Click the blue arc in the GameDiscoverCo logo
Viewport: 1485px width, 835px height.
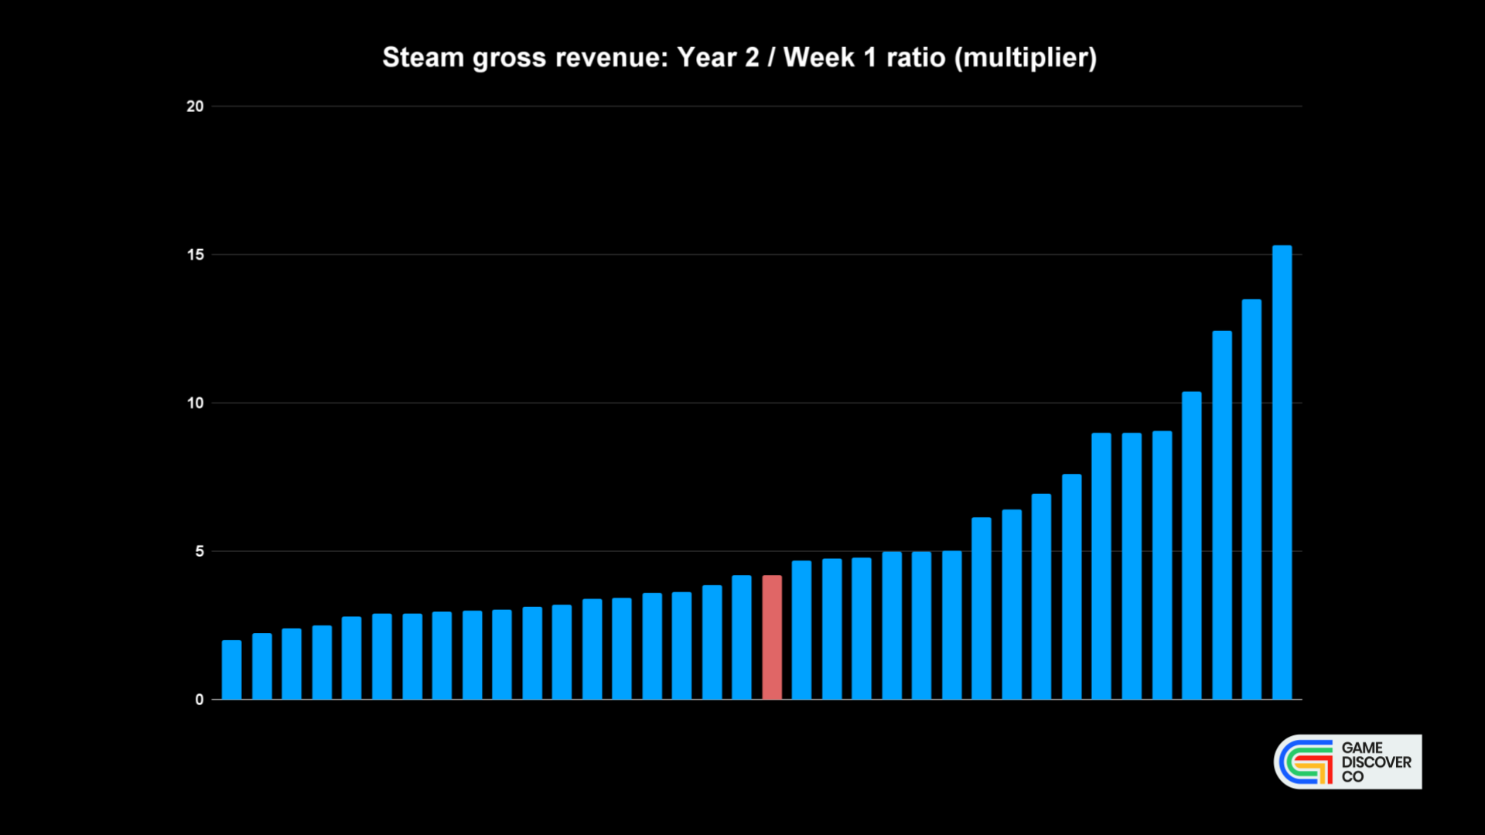click(x=1282, y=762)
